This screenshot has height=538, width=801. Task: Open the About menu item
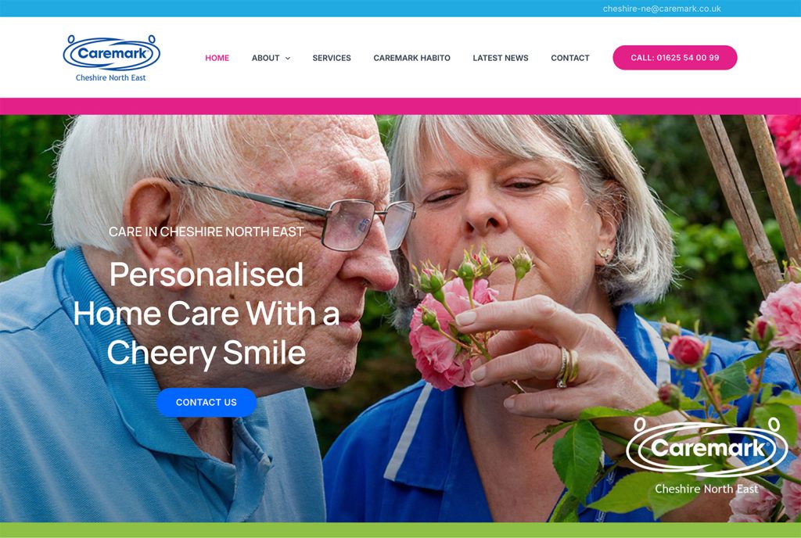(x=266, y=58)
